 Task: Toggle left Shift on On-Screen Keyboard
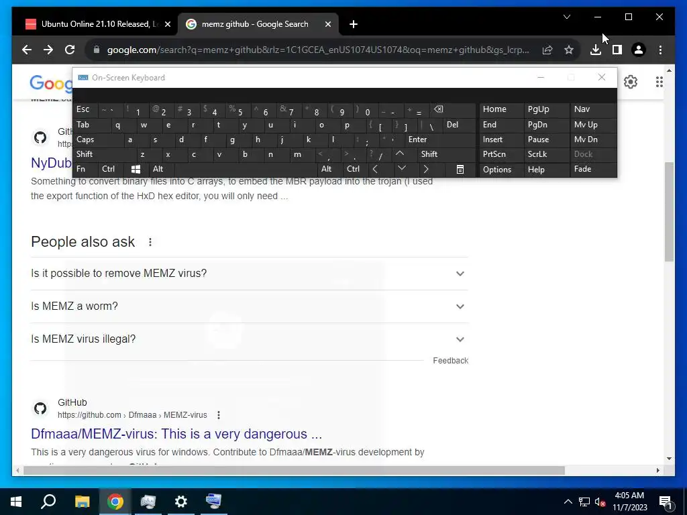[104, 154]
